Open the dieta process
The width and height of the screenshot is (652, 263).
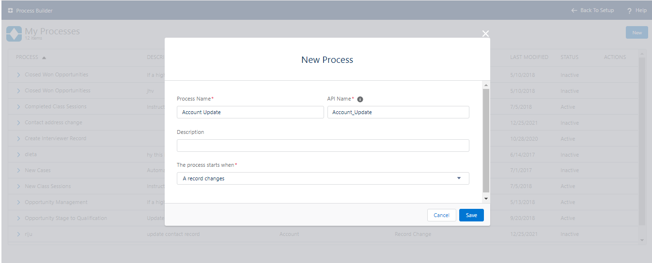point(31,154)
